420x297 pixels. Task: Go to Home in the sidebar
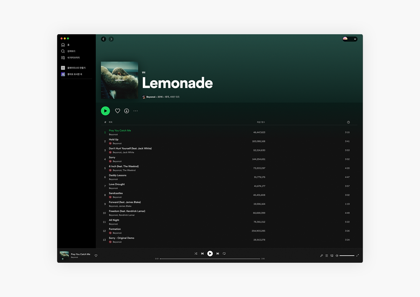(x=65, y=45)
